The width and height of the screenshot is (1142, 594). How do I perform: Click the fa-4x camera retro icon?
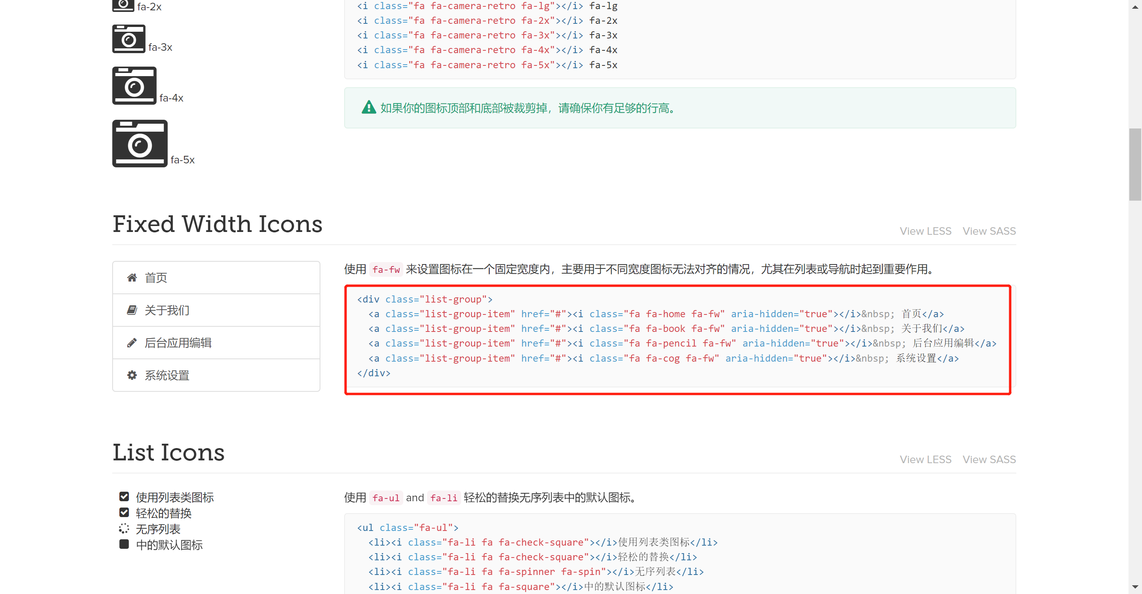pyautogui.click(x=134, y=86)
